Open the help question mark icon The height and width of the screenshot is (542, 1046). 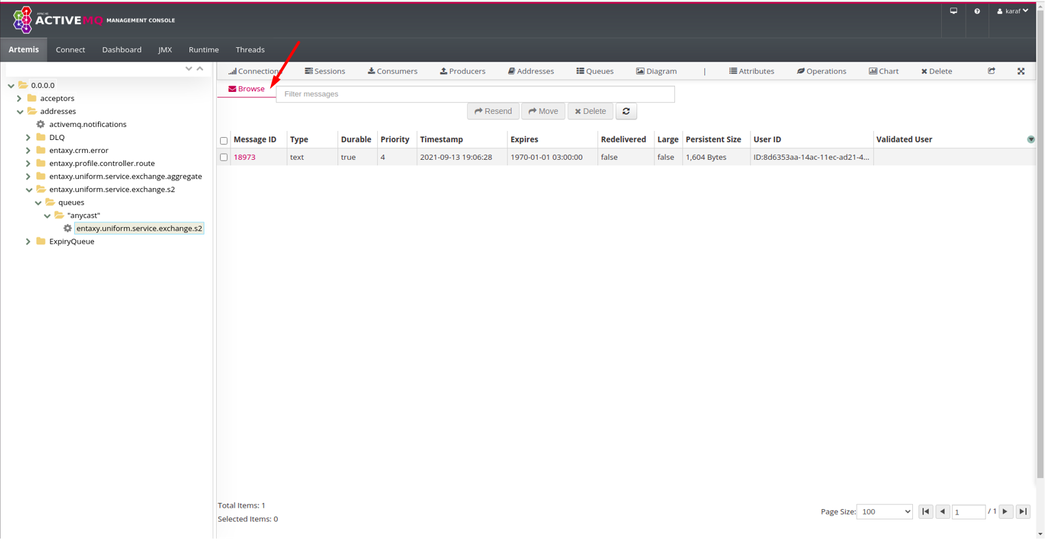977,11
